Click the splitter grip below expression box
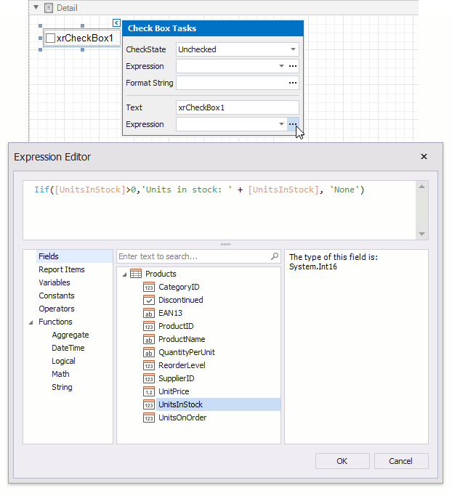The image size is (452, 493). point(225,244)
